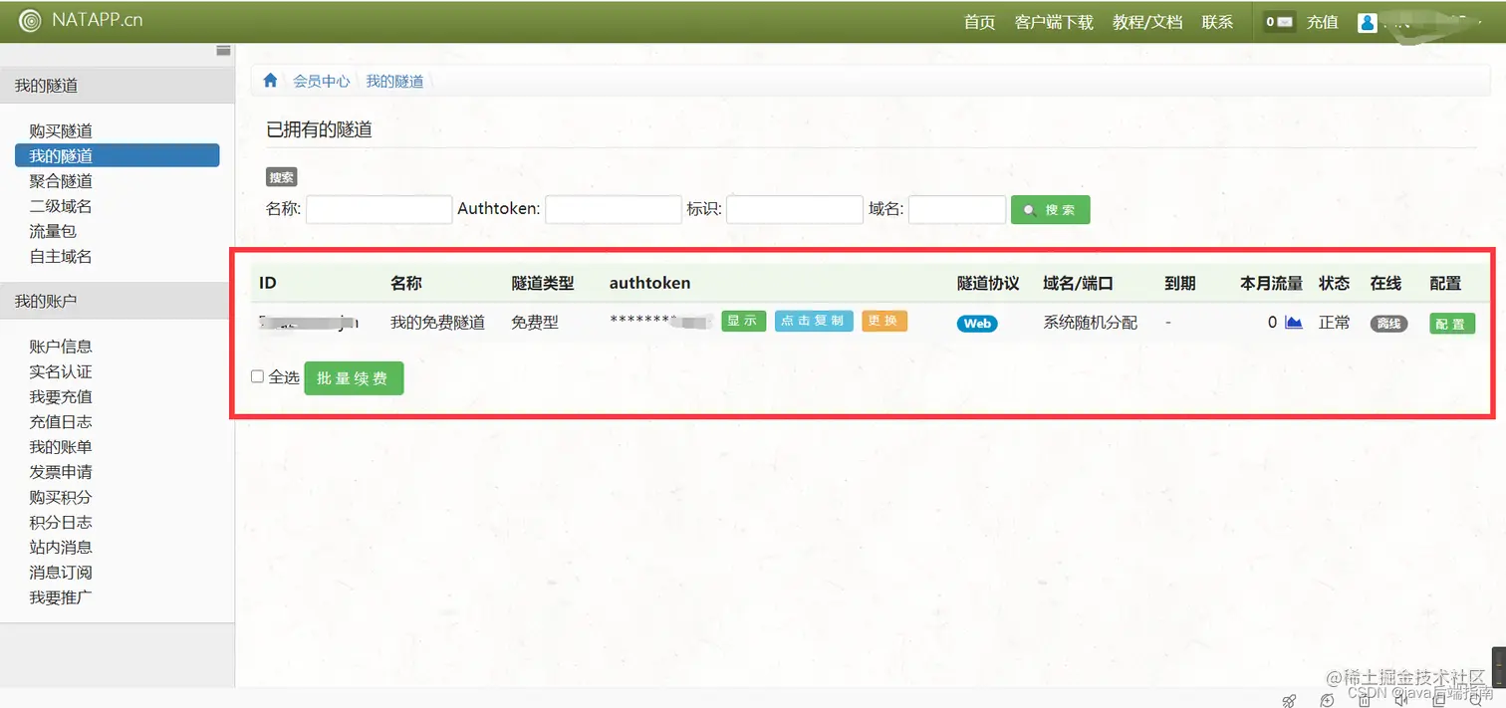This screenshot has height=708, width=1506.
Task: Click the green 配置 button
Action: pos(1452,324)
